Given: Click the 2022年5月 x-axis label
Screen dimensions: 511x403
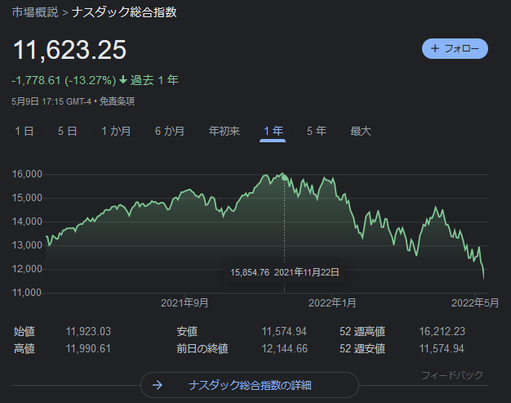Looking at the screenshot, I should point(475,303).
